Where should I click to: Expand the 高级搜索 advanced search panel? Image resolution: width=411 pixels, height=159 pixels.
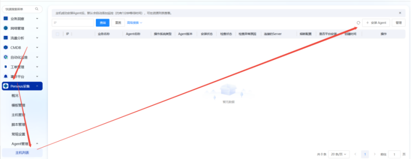point(135,23)
